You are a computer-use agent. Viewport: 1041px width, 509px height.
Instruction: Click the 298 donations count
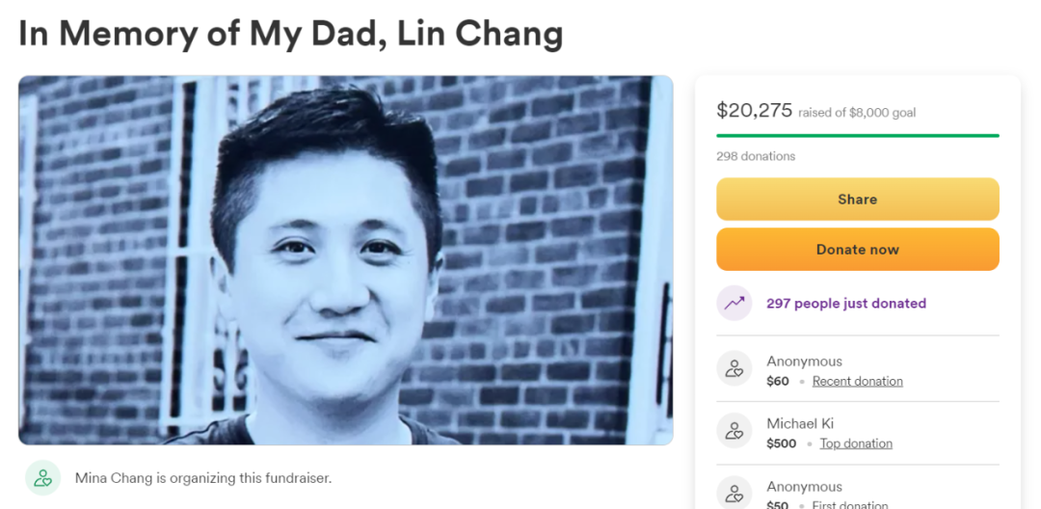click(x=756, y=156)
